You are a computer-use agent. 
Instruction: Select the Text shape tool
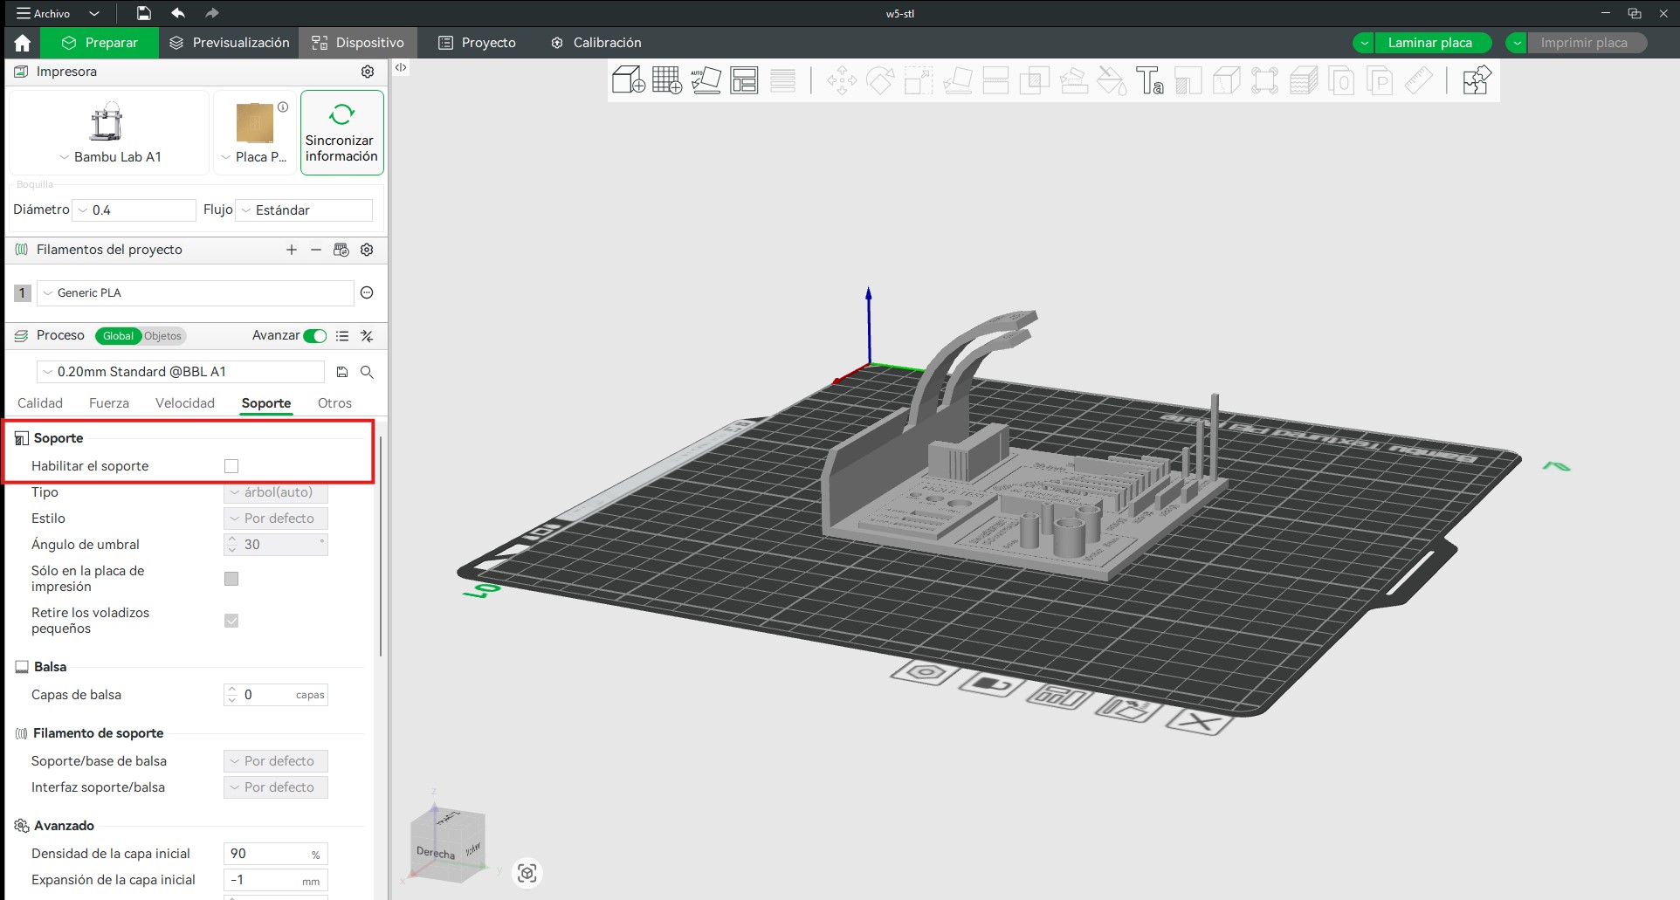pos(1149,80)
